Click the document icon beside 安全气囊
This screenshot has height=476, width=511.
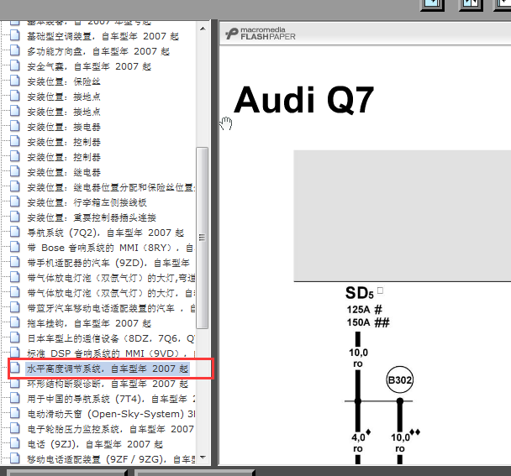(14, 65)
